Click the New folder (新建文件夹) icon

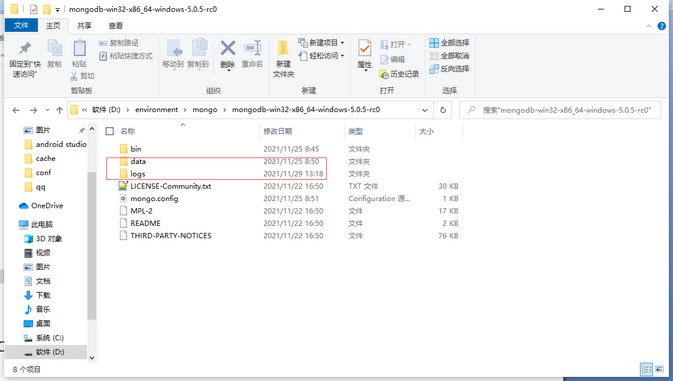coord(283,48)
